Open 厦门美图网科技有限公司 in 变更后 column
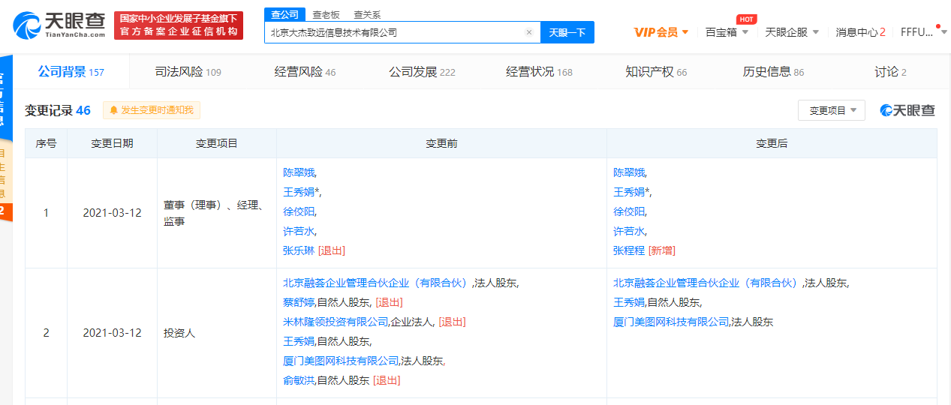Screen dimensions: 951x405 (x=671, y=322)
